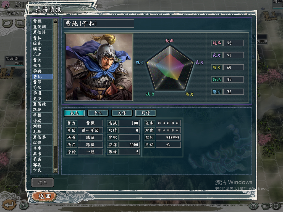Viewport: 283px width, 212px height.
Task: Select 路招 in the officer list
Action: tap(42, 110)
